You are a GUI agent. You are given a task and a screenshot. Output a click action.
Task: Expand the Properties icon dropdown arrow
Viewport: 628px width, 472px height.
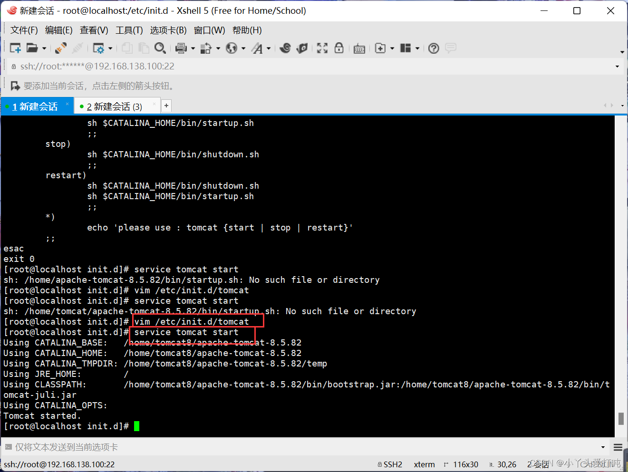click(x=110, y=48)
